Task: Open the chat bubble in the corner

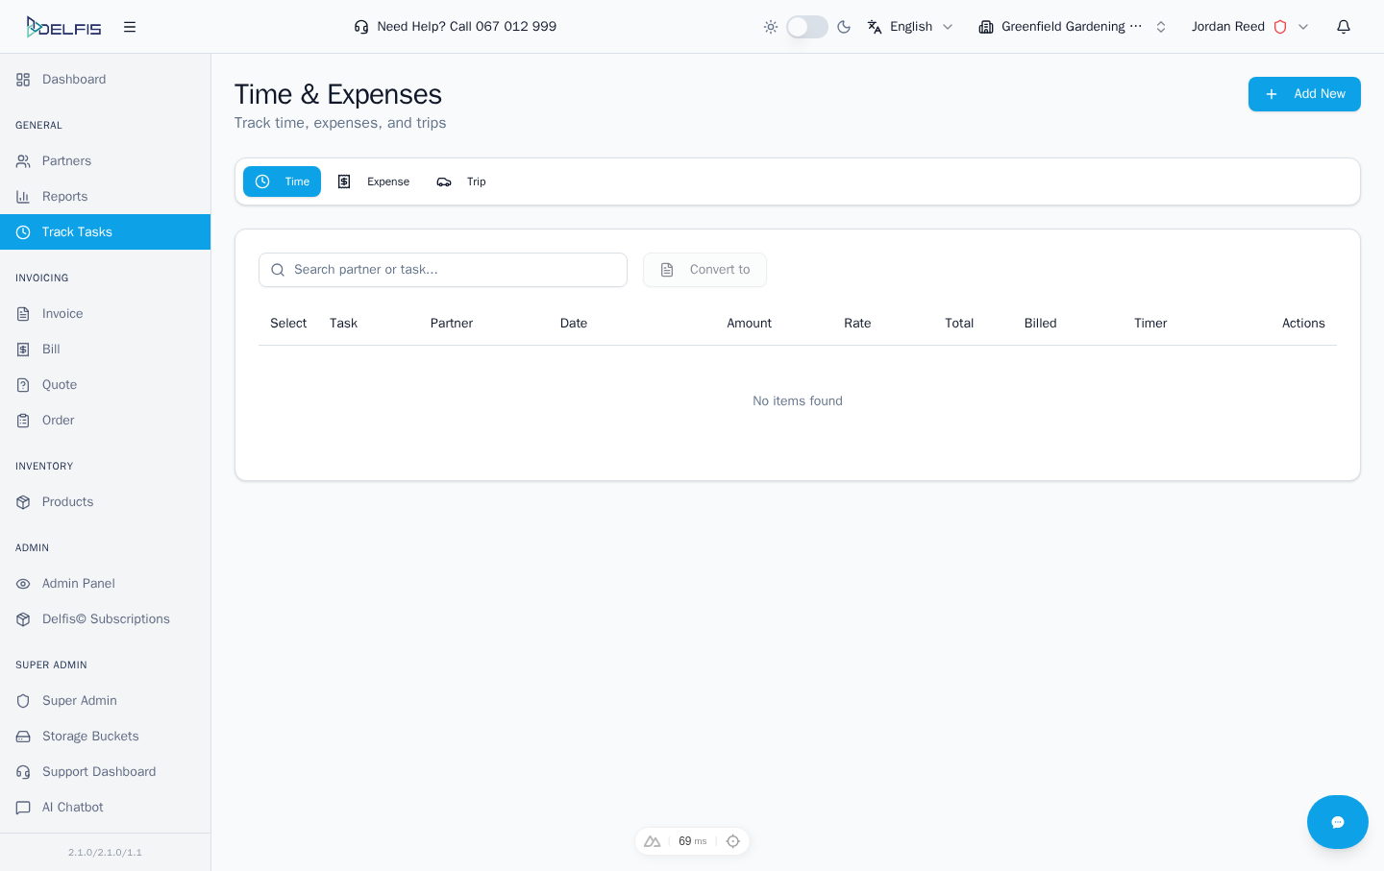Action: pyautogui.click(x=1337, y=821)
